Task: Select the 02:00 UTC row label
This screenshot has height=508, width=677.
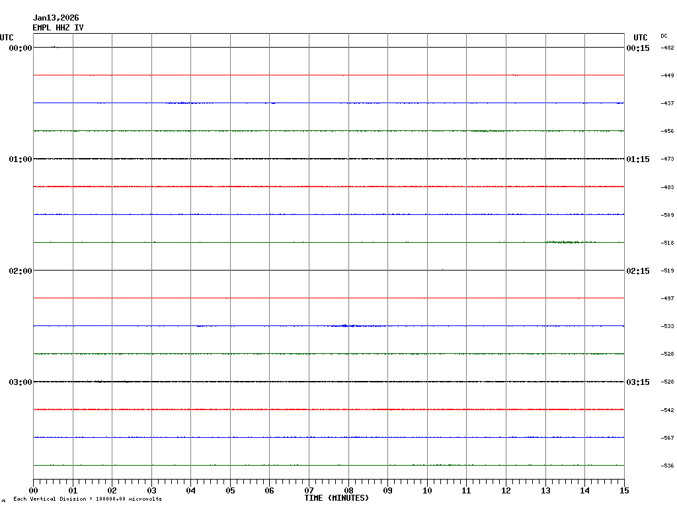Action: coord(20,271)
